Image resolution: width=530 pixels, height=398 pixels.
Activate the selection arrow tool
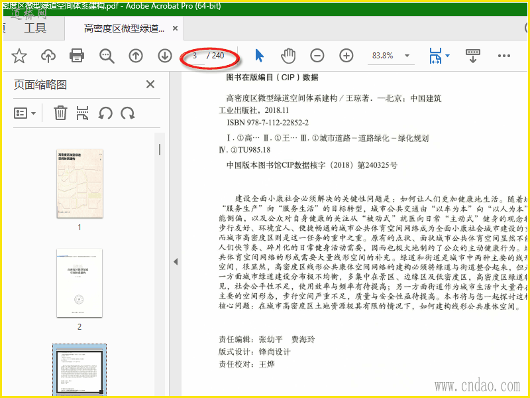(259, 56)
